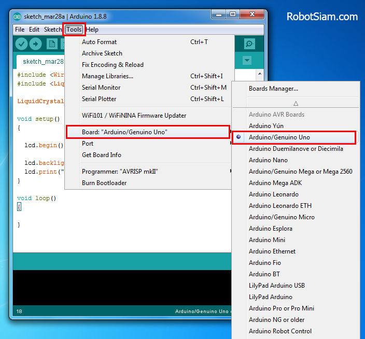
Task: Click the Tools menu
Action: pyautogui.click(x=74, y=30)
